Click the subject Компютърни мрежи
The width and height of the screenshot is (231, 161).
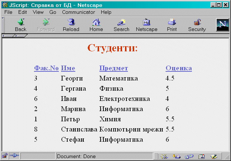coord(131,129)
